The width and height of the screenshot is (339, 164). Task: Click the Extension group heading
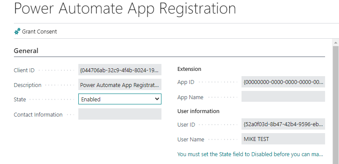click(x=189, y=69)
